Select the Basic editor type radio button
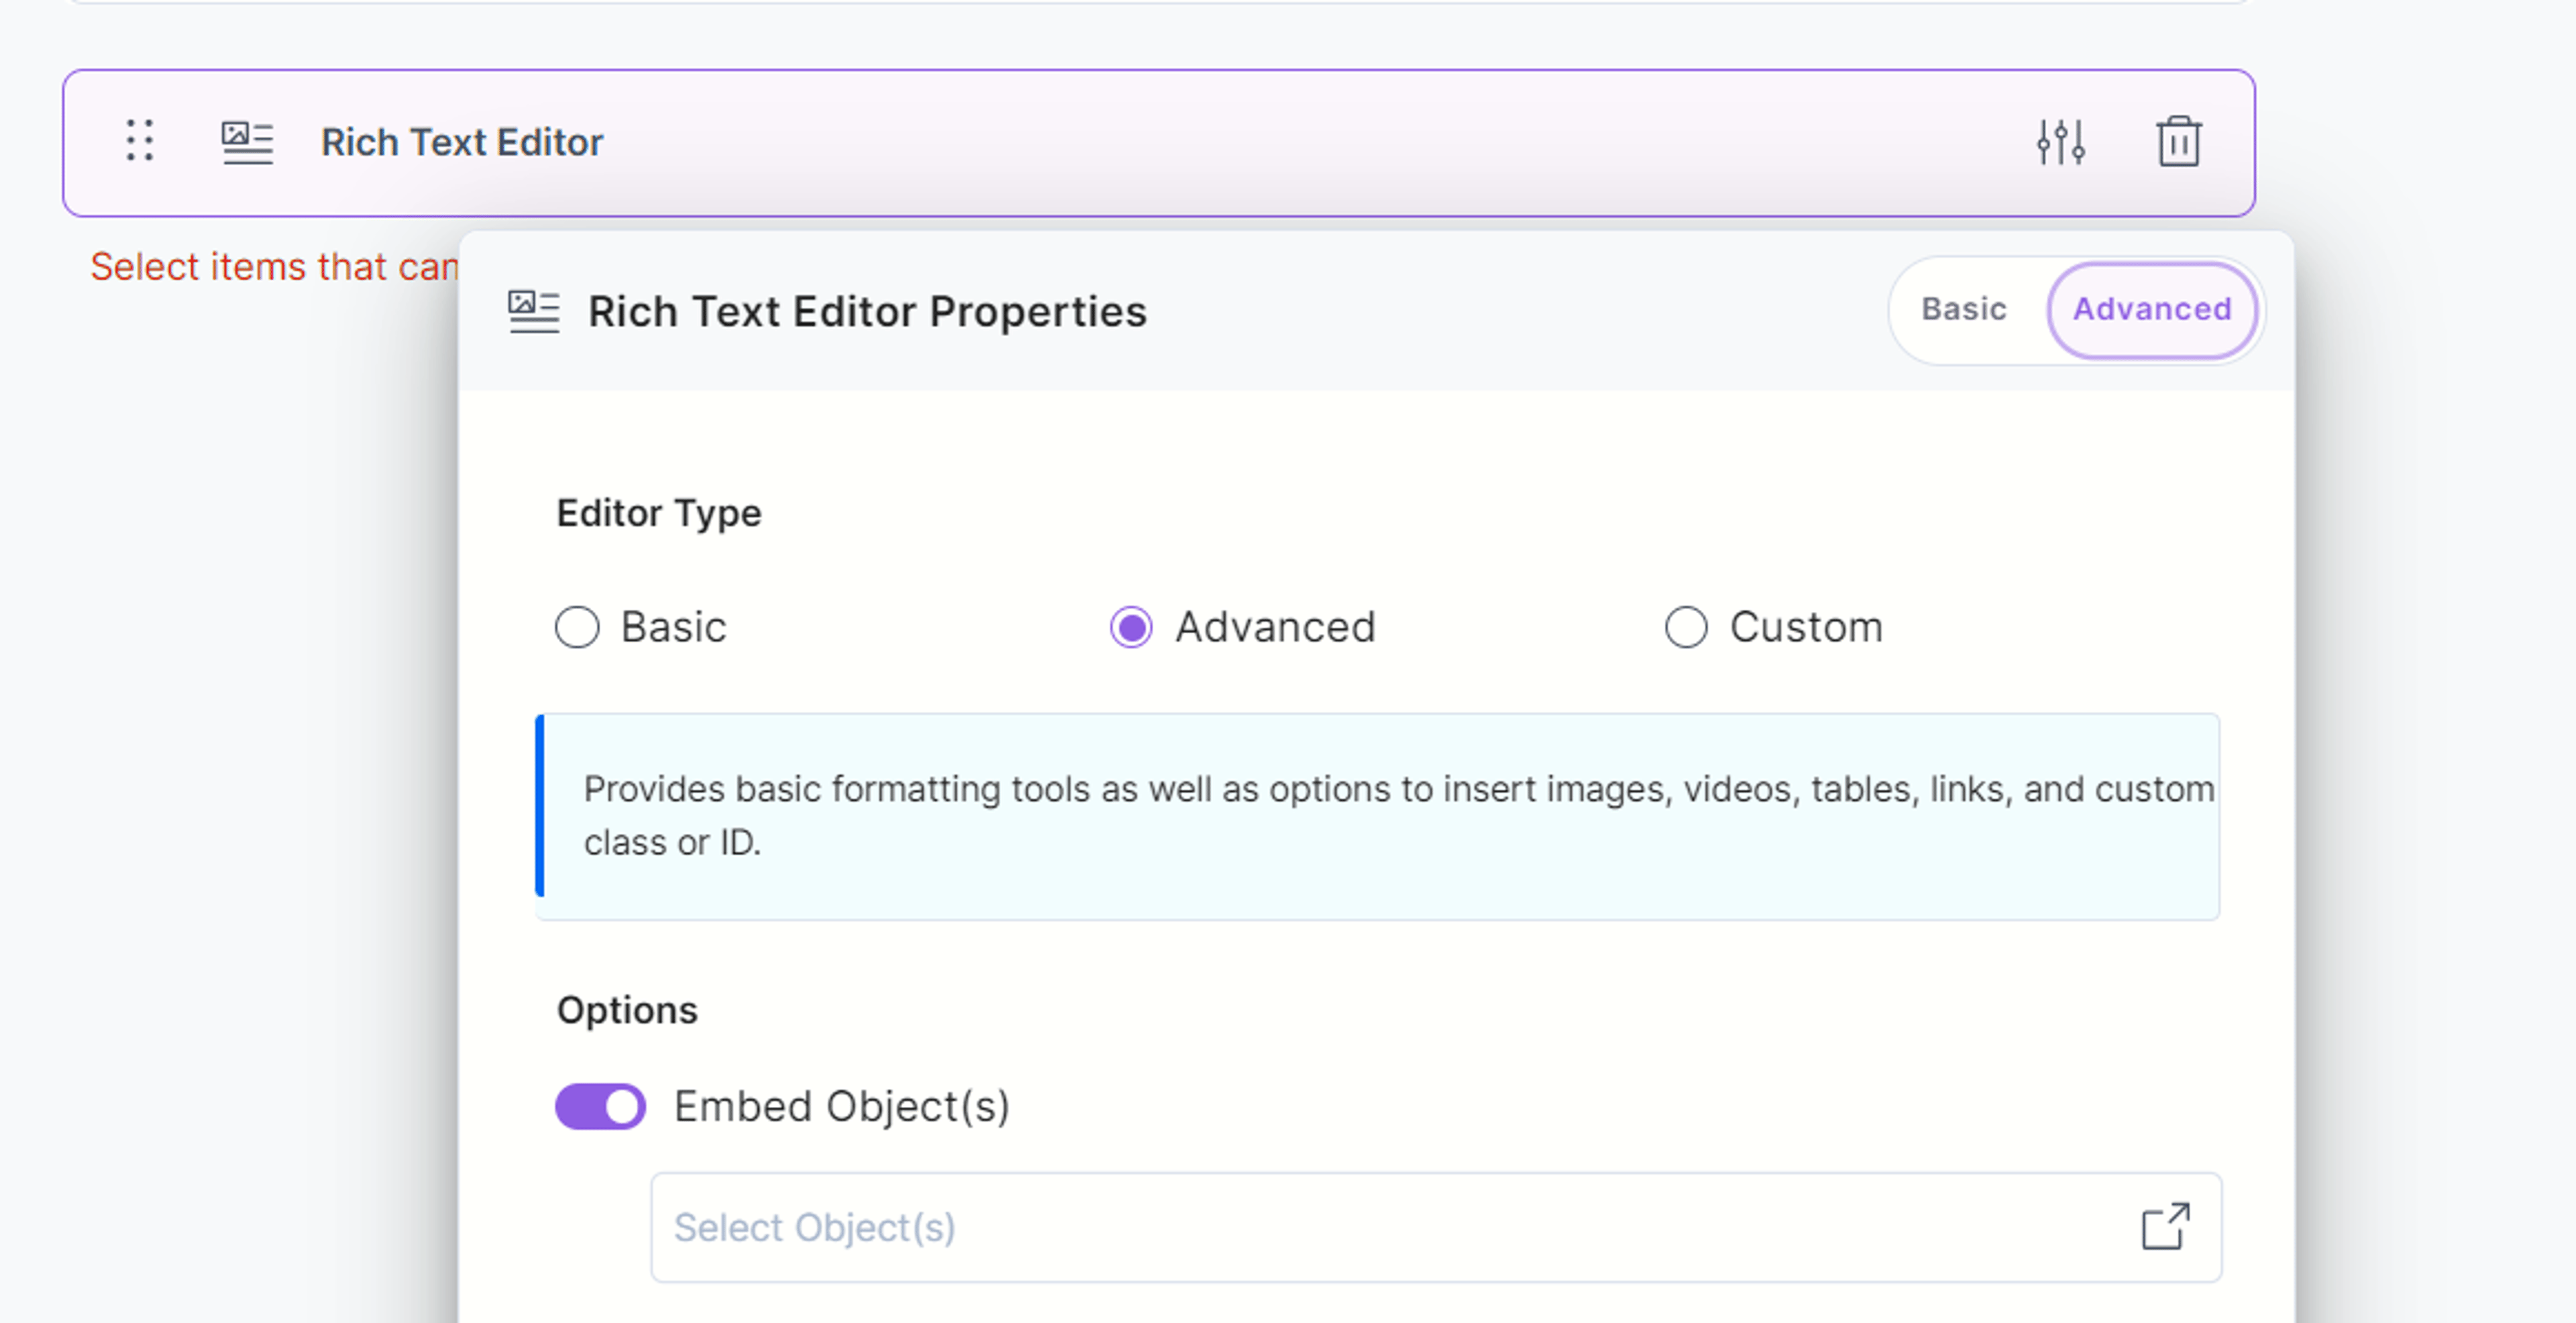This screenshot has height=1323, width=2576. tap(577, 627)
